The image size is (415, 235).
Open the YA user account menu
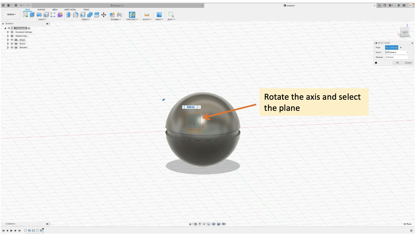tap(410, 5)
